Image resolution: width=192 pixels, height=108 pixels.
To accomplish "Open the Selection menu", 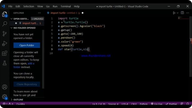I will pyautogui.click(x=29, y=6).
